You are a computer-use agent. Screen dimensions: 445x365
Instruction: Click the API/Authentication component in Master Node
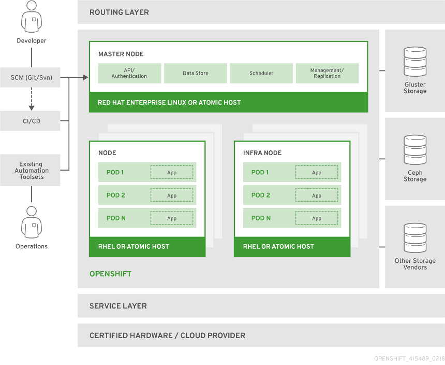129,73
